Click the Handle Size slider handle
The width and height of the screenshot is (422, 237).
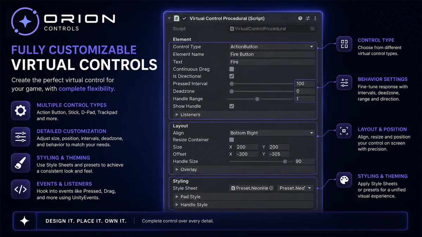click(285, 162)
